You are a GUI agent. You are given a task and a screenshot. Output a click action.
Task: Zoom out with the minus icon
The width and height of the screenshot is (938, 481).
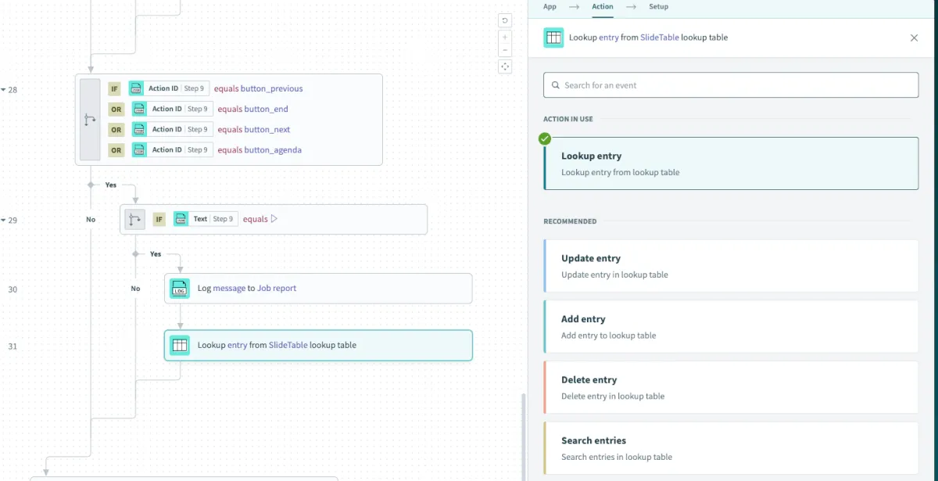coord(505,50)
